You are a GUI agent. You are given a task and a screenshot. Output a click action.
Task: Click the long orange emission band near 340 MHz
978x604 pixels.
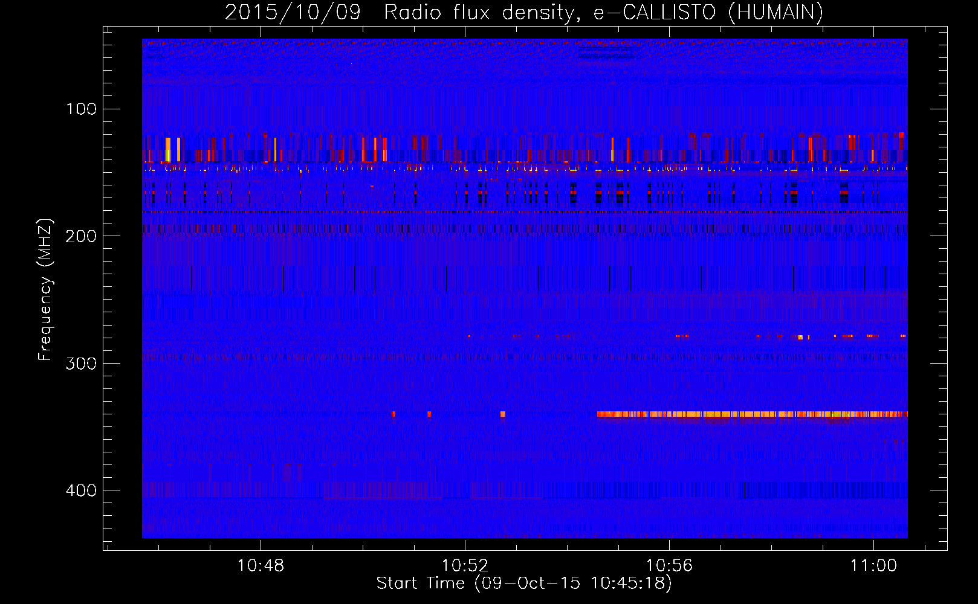(x=752, y=414)
